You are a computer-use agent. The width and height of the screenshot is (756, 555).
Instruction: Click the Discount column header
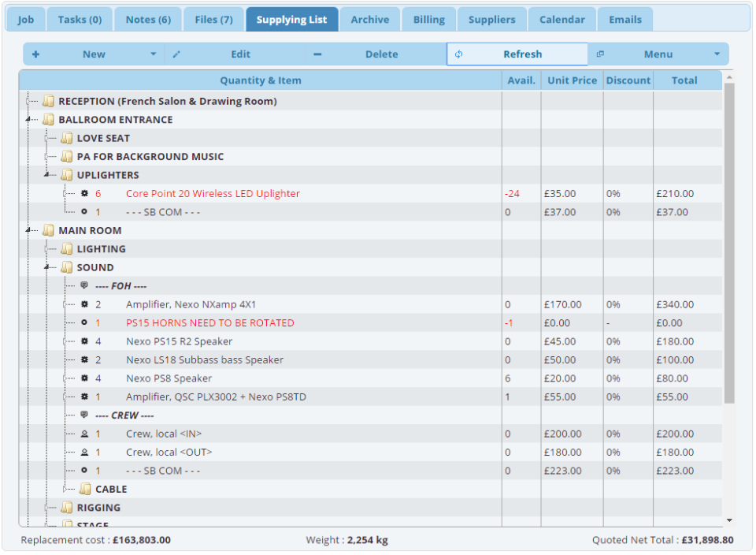pyautogui.click(x=628, y=80)
